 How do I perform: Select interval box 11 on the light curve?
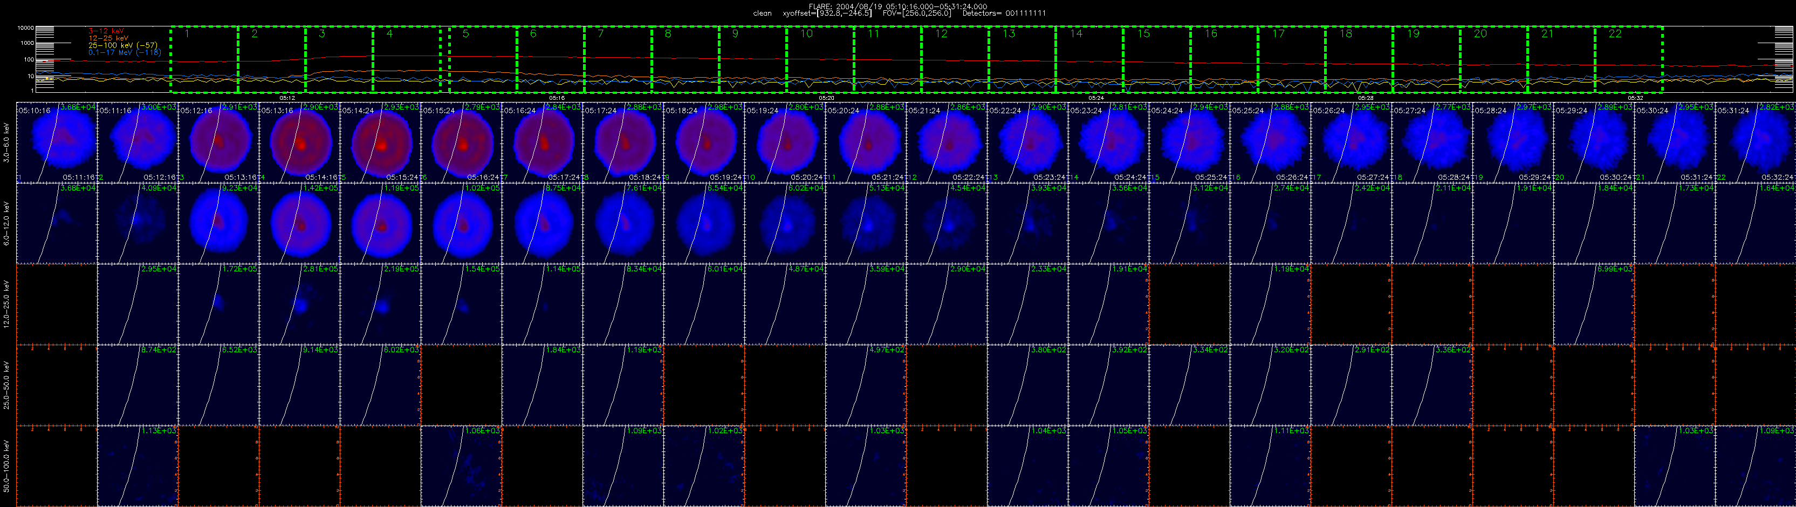point(888,59)
